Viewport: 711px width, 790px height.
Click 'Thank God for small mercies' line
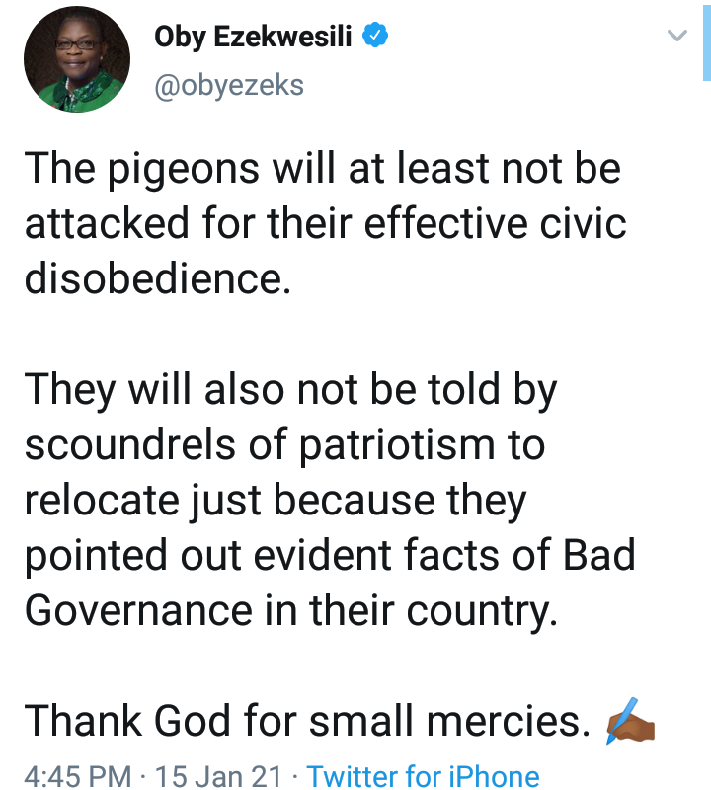307,721
